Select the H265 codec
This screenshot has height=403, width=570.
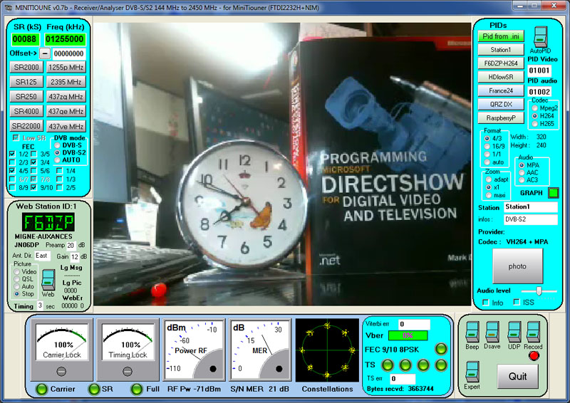pos(535,124)
